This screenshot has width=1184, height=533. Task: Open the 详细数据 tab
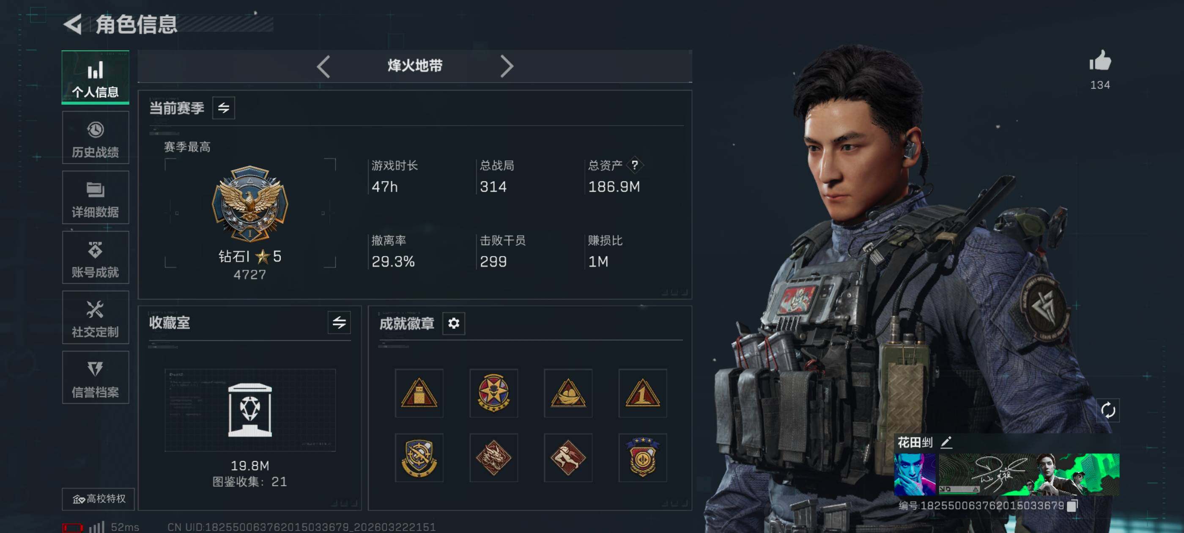(x=96, y=198)
